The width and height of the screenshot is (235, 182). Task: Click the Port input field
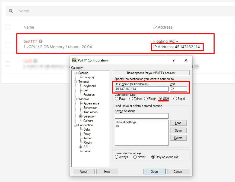(178, 89)
